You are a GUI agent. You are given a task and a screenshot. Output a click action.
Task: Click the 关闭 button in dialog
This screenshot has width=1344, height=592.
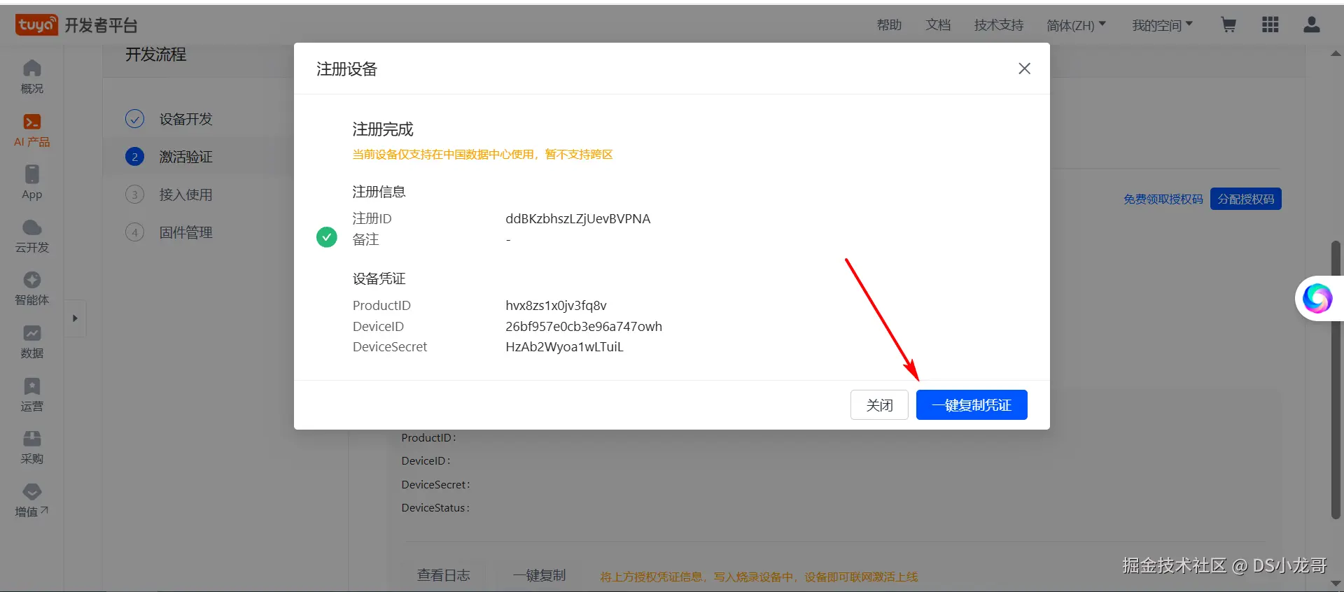tap(879, 405)
